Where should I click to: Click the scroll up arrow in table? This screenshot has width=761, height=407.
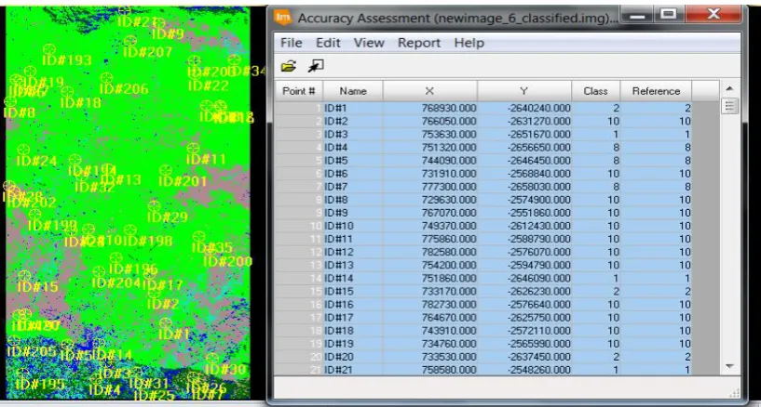729,89
